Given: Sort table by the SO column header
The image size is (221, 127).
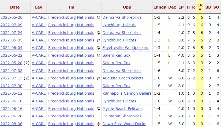Looking at the screenshot, I should pos(216,7).
